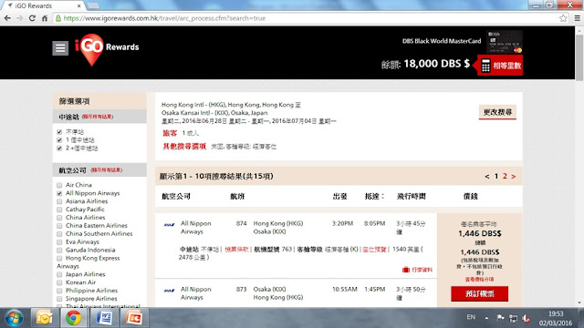Switch to the iGO Rewards browser tab

(44, 5)
